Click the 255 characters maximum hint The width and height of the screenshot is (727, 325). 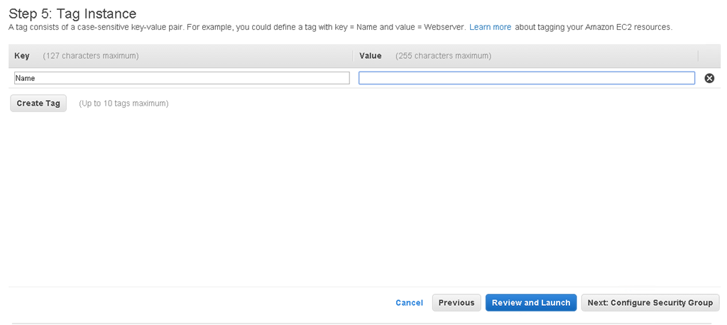(443, 55)
